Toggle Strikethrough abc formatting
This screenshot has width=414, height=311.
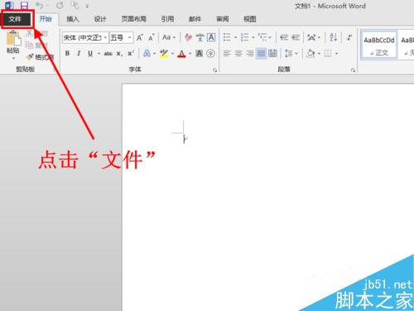click(x=108, y=54)
